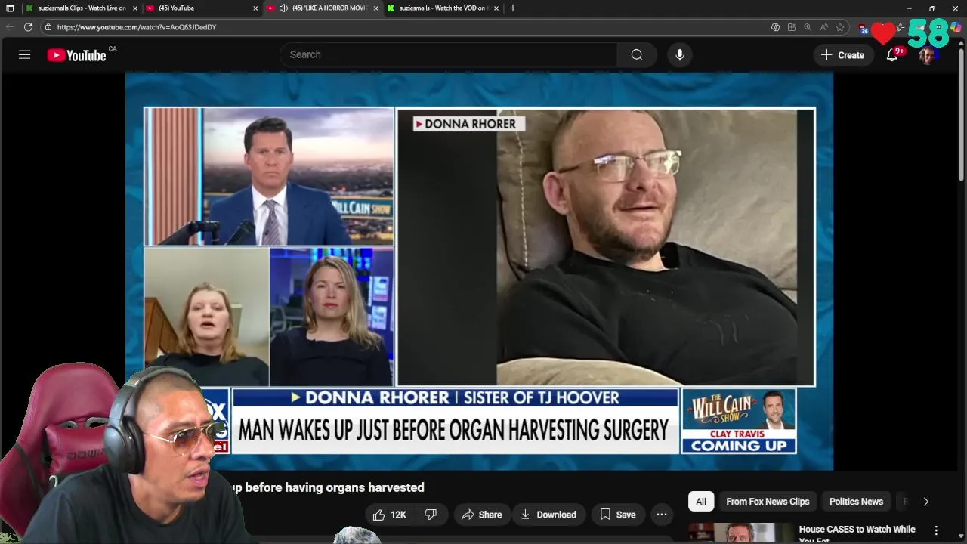967x544 pixels.
Task: Open options for 'House CASES' video
Action: [936, 530]
